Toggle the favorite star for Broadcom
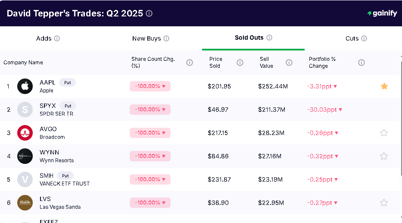 384,133
